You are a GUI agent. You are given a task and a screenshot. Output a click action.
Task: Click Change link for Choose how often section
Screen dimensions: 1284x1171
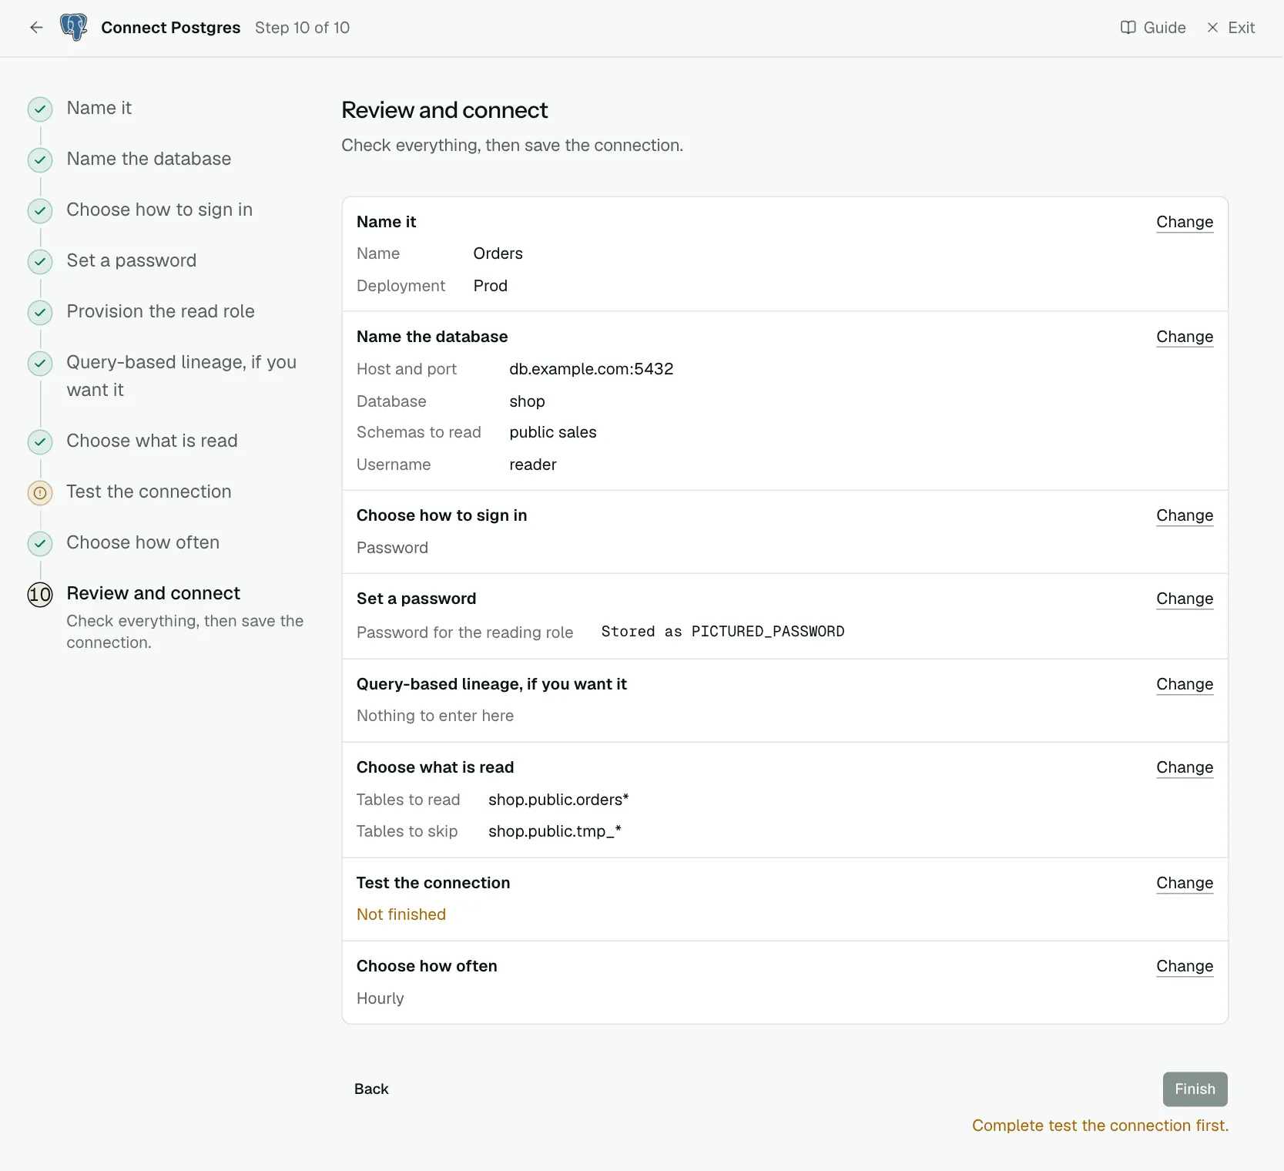[1185, 966]
